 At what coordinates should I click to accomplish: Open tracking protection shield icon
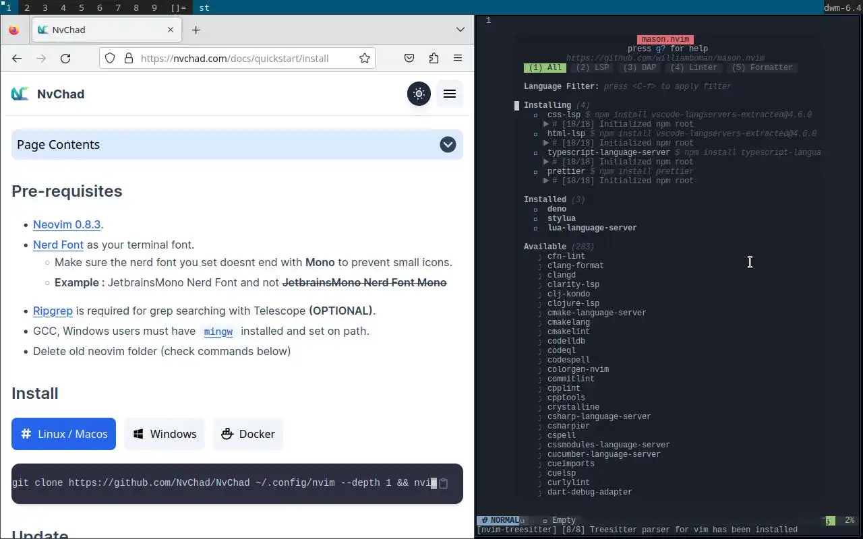coord(111,58)
